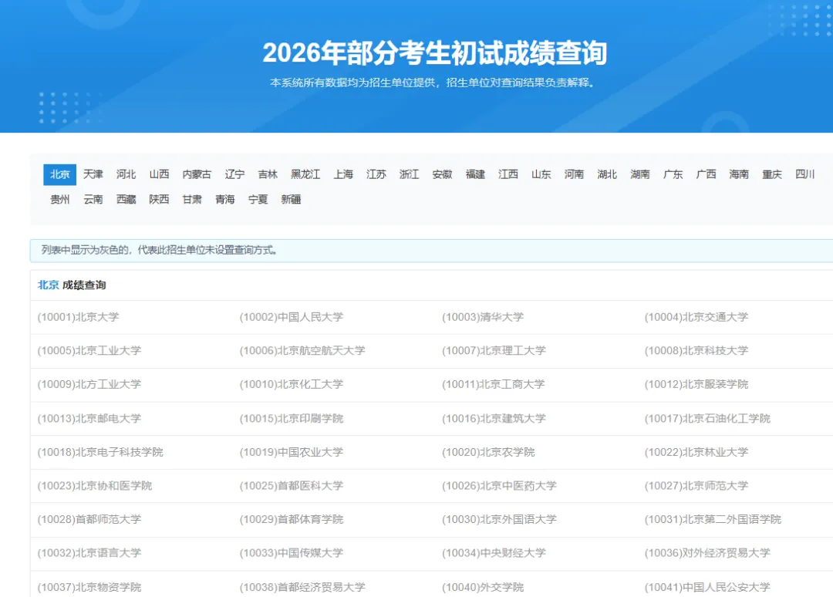The width and height of the screenshot is (833, 597).
Task: Choose the 江苏 province tab
Action: [376, 174]
